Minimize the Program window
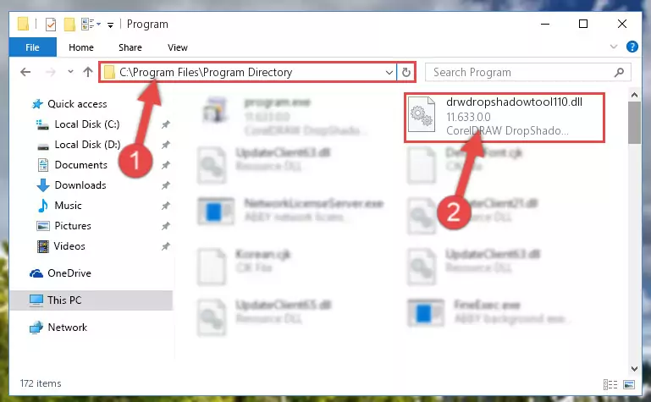Viewport: 651px width, 402px height. pyautogui.click(x=545, y=24)
